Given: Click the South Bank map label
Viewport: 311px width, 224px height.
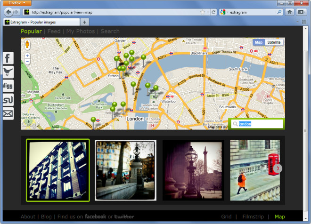Looking at the screenshot, I should pos(238,69).
